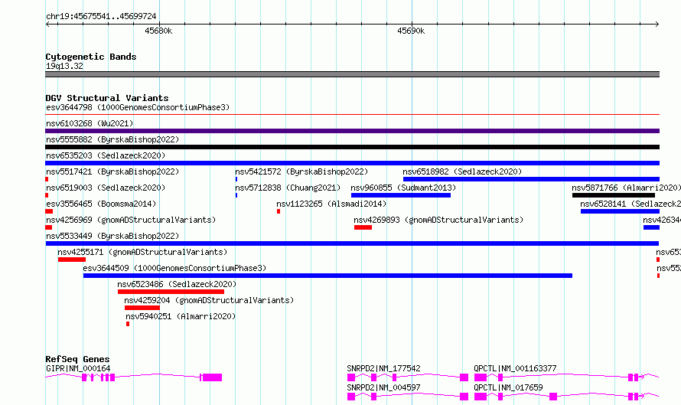Click the red bar under nsv1123265
Image resolution: width=681 pixels, height=405 pixels.
click(279, 211)
